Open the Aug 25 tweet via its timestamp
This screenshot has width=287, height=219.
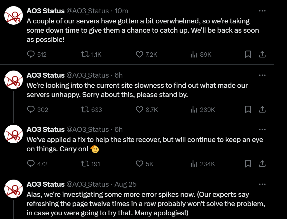click(125, 184)
